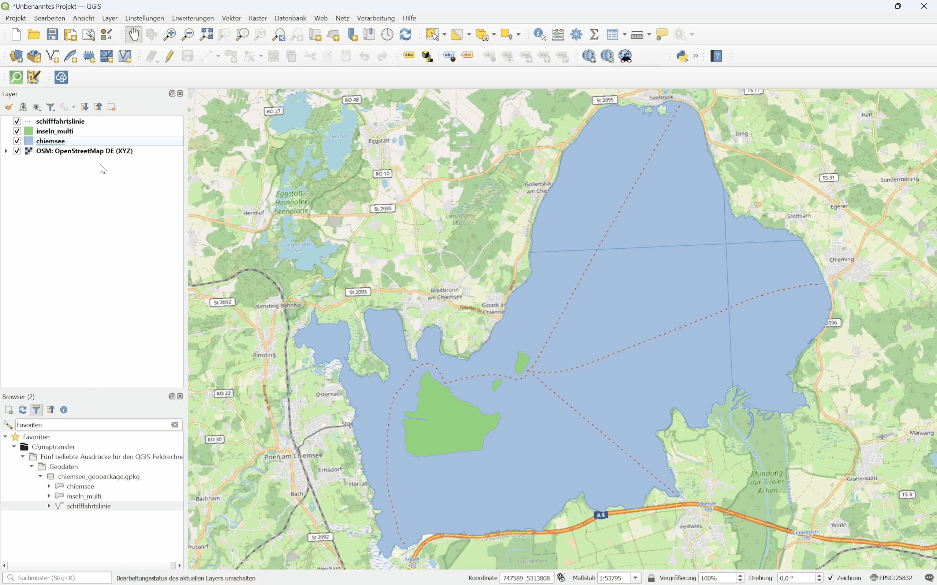Click collapse all icon in Layer panel
This screenshot has width=937, height=585.
click(98, 107)
